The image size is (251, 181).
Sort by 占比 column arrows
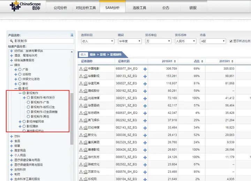pyautogui.click(x=202, y=61)
